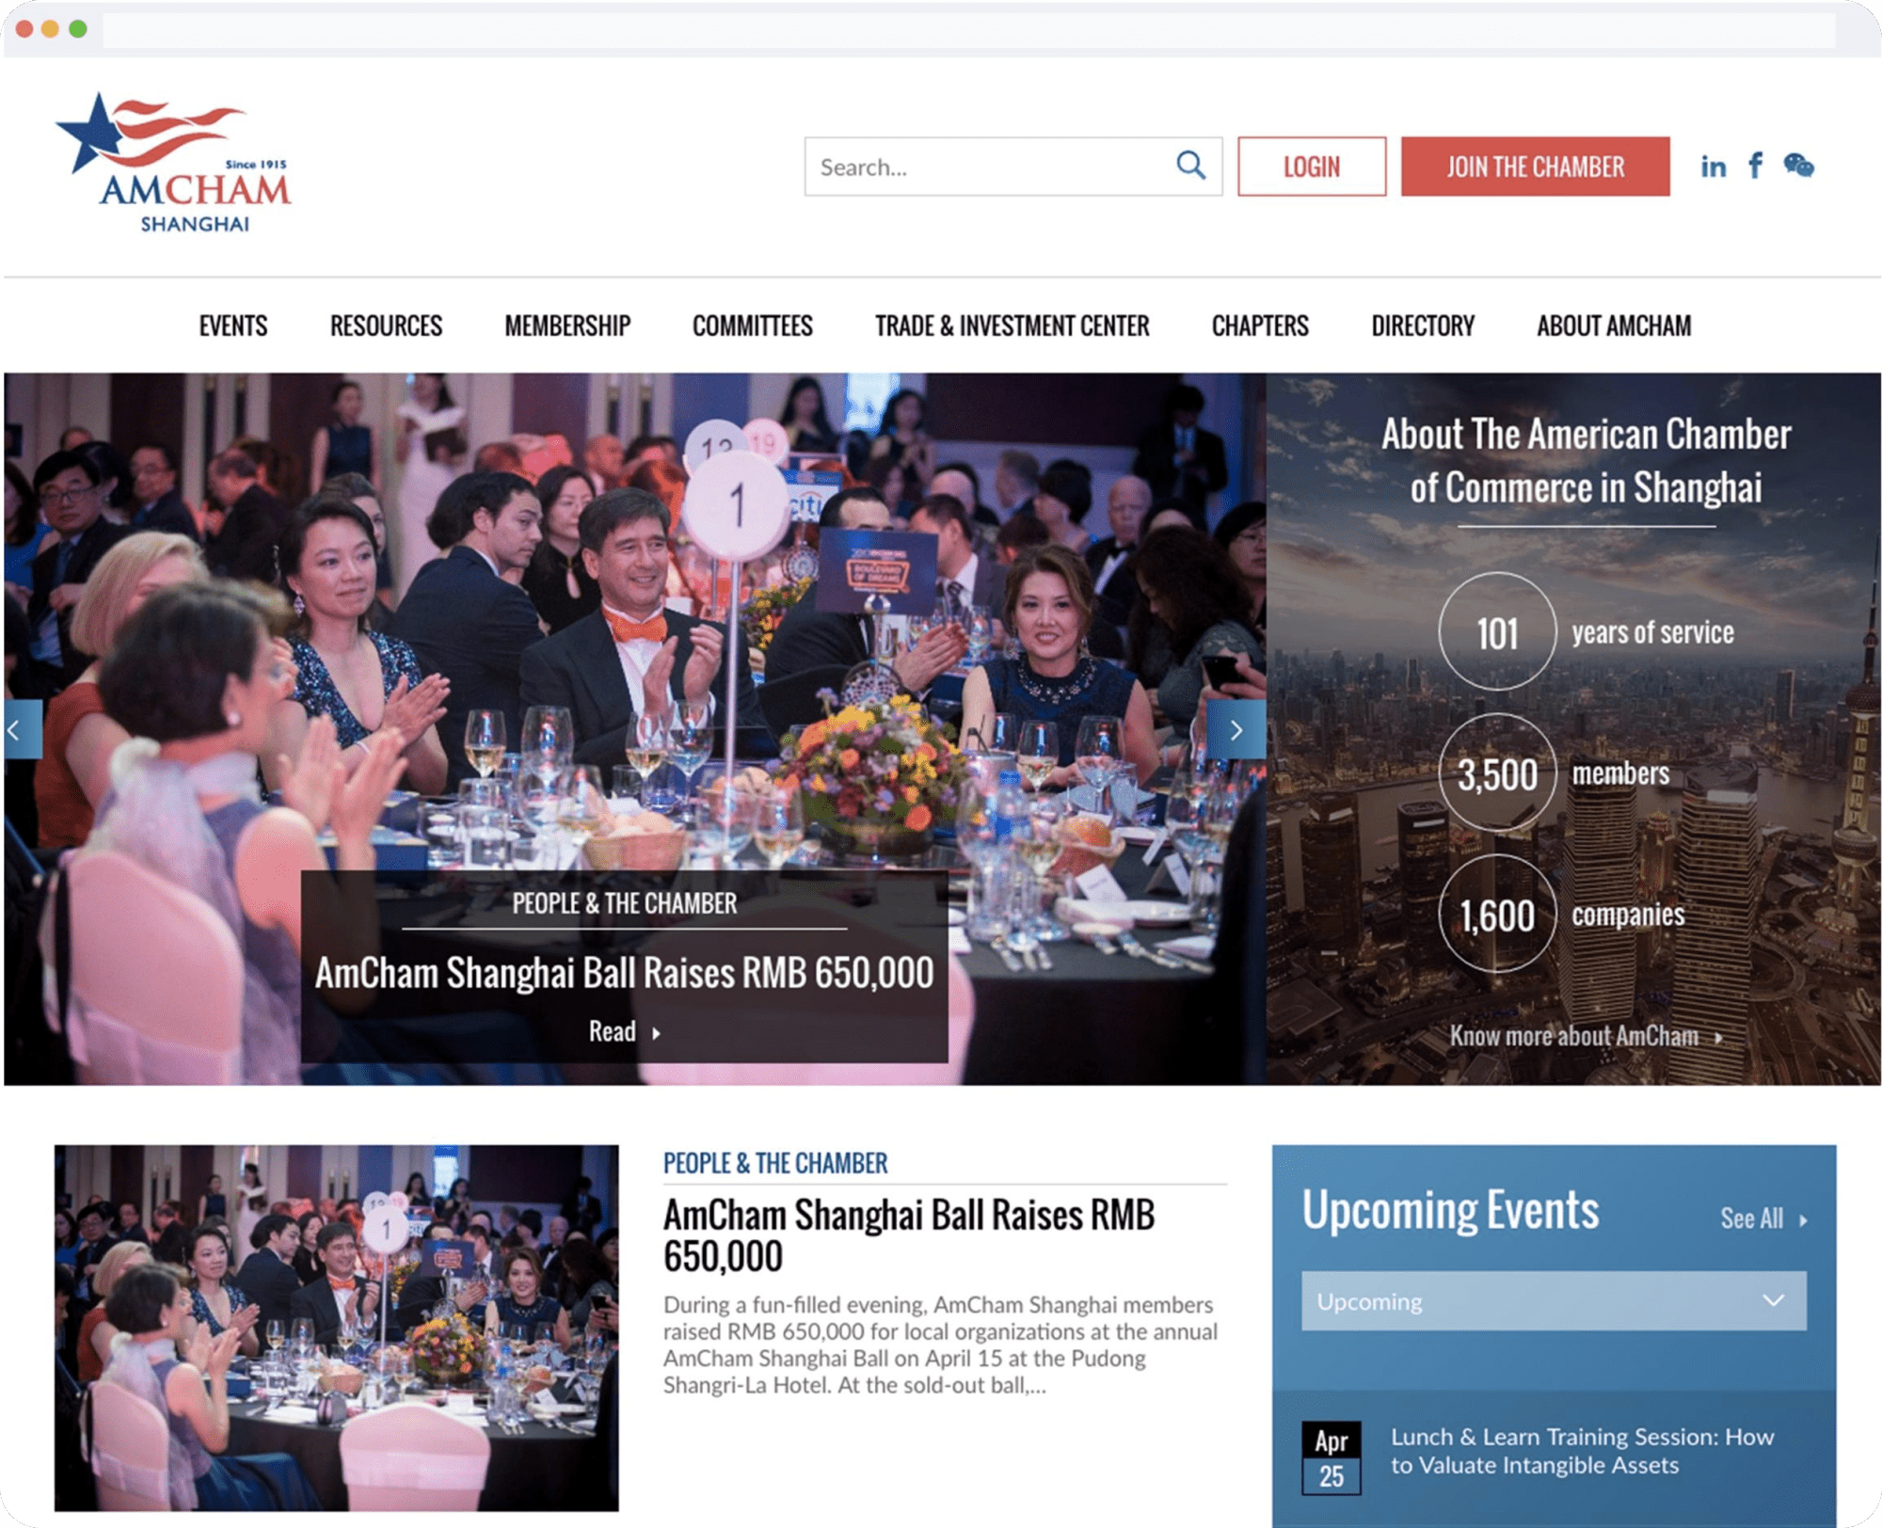Click the LOGIN button
This screenshot has height=1528, width=1882.
coord(1310,166)
